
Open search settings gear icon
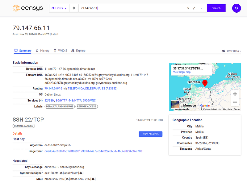click(74, 8)
